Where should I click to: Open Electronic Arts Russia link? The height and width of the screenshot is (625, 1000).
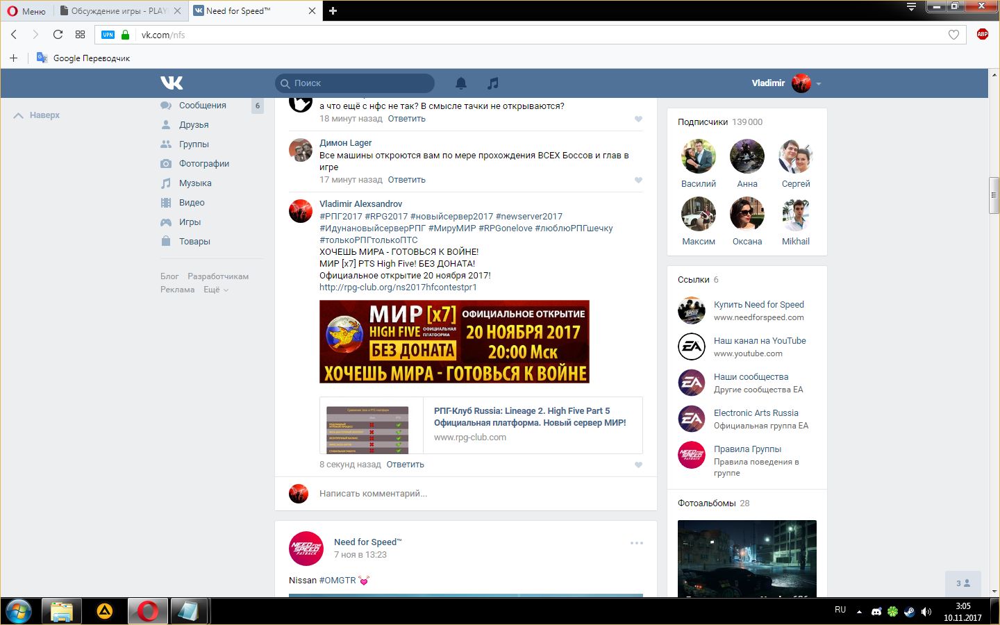756,413
